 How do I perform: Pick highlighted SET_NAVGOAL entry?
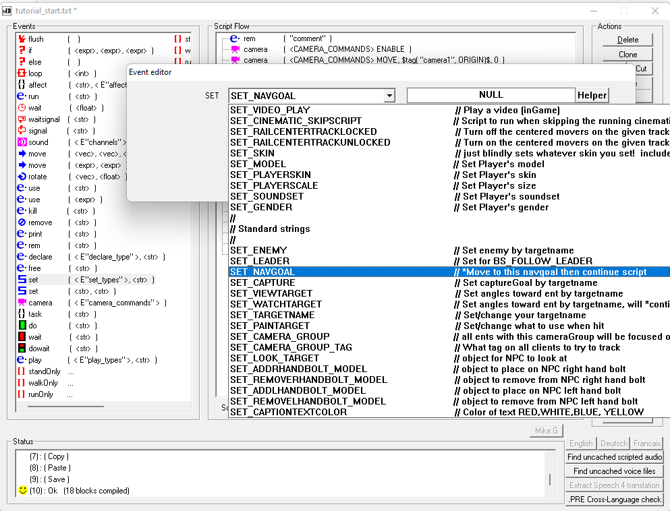tap(449, 272)
